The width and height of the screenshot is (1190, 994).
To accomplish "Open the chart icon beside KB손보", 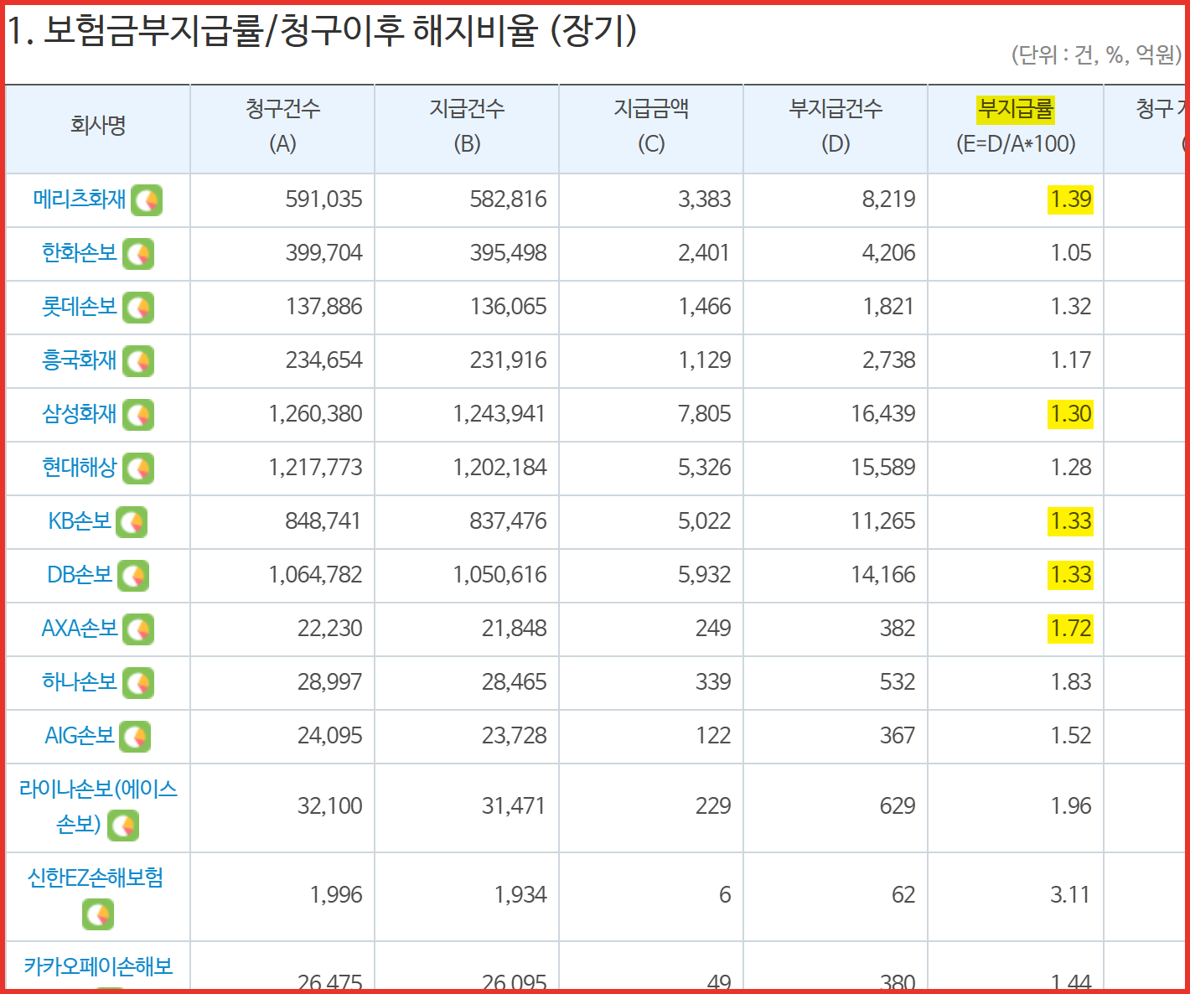I will (132, 522).
